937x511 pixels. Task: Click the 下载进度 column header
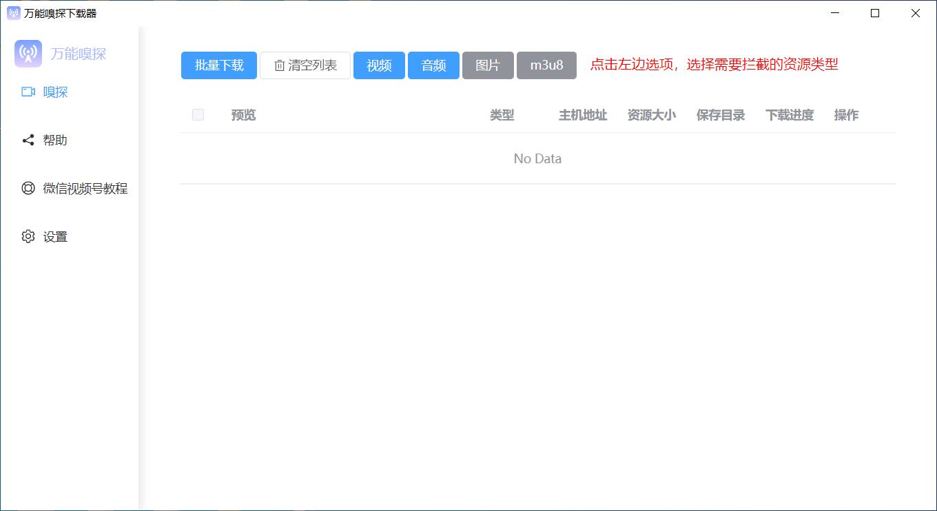click(790, 115)
